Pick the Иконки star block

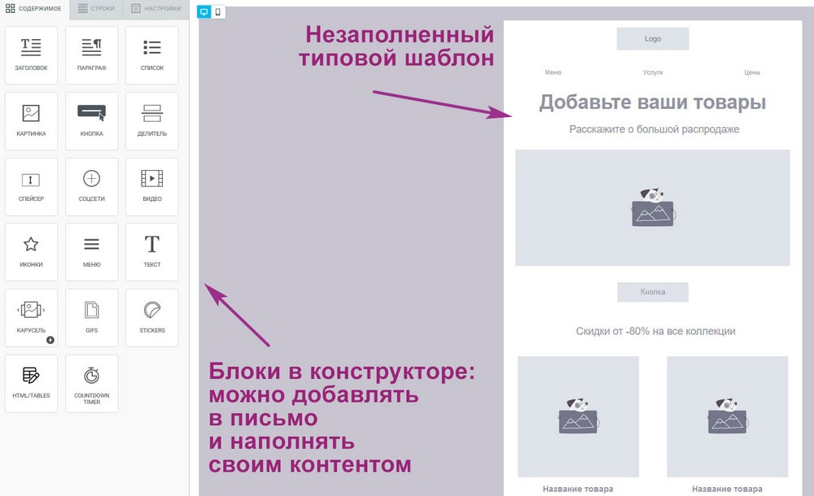pos(31,252)
